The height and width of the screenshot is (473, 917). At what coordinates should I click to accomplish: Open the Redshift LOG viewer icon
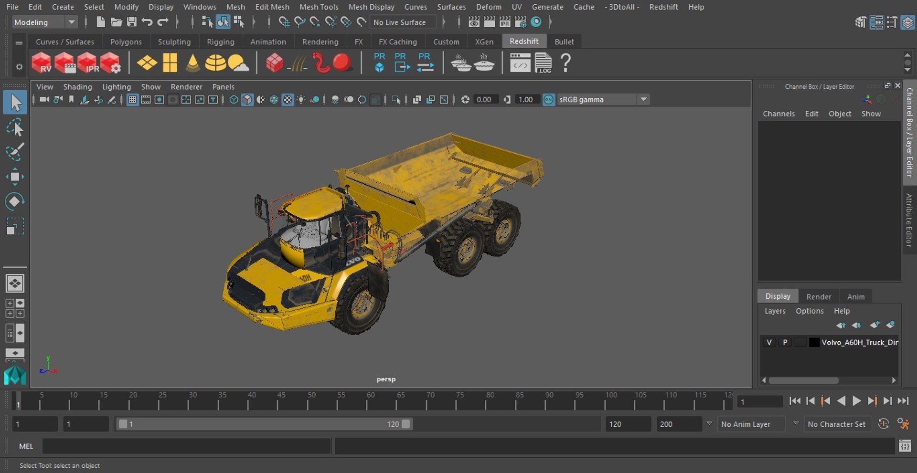click(543, 63)
